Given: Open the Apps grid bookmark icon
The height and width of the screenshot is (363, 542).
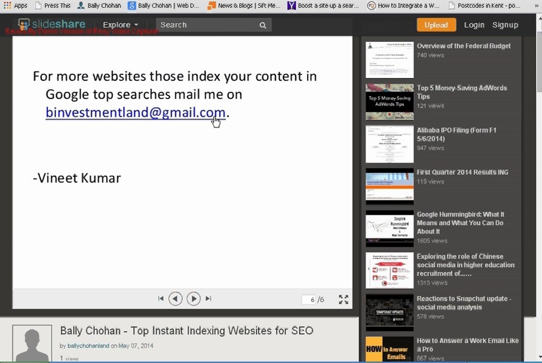Looking at the screenshot, I should click(7, 6).
